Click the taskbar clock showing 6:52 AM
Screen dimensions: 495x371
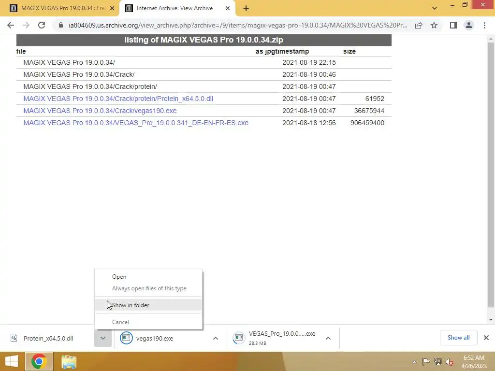(x=474, y=361)
